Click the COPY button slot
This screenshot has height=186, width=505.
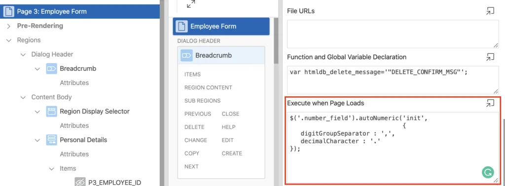(x=192, y=153)
